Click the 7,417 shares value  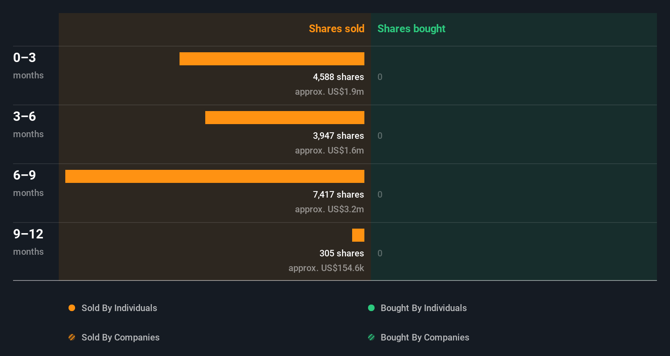(x=338, y=194)
